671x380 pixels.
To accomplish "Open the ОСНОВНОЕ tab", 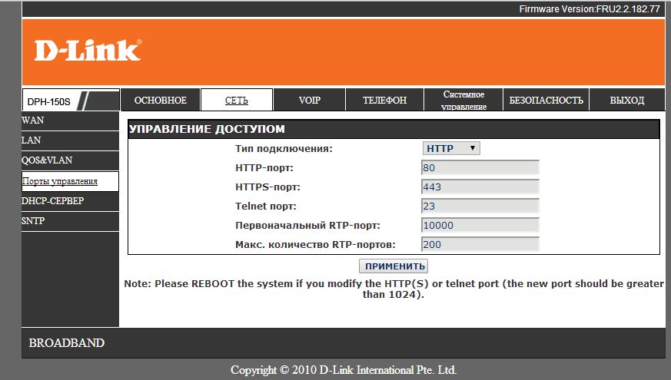I will click(x=161, y=100).
